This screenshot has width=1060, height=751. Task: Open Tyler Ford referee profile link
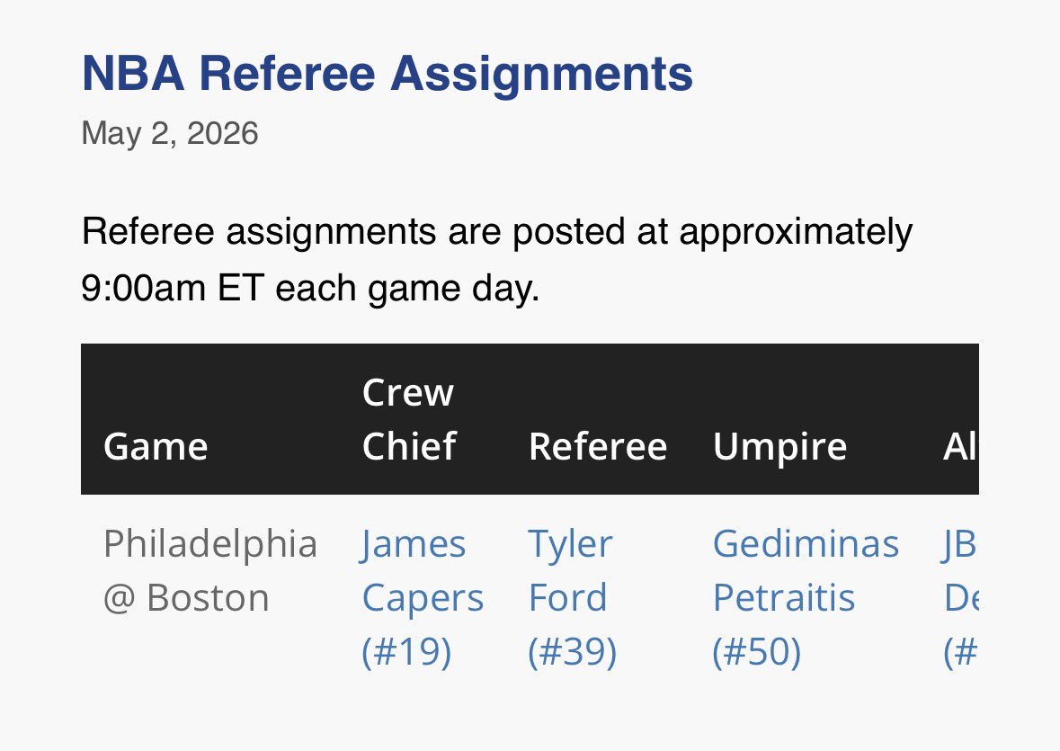(572, 597)
